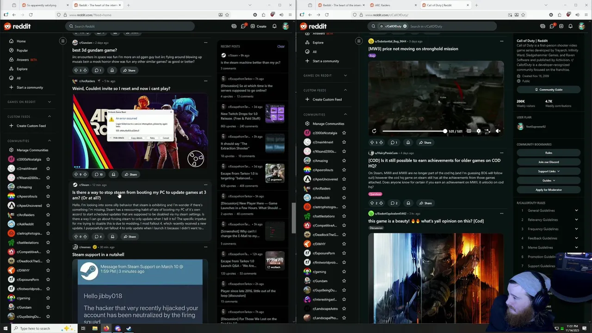Focus the Search Reddit field in left window
The image size is (592, 333).
130,26
